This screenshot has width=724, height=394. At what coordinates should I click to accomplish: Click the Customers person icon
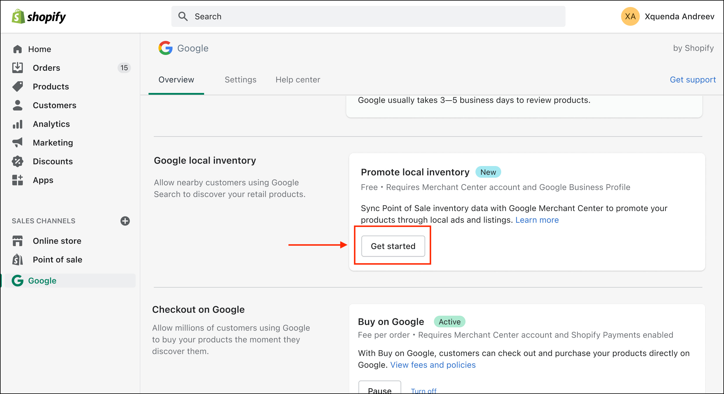point(18,105)
